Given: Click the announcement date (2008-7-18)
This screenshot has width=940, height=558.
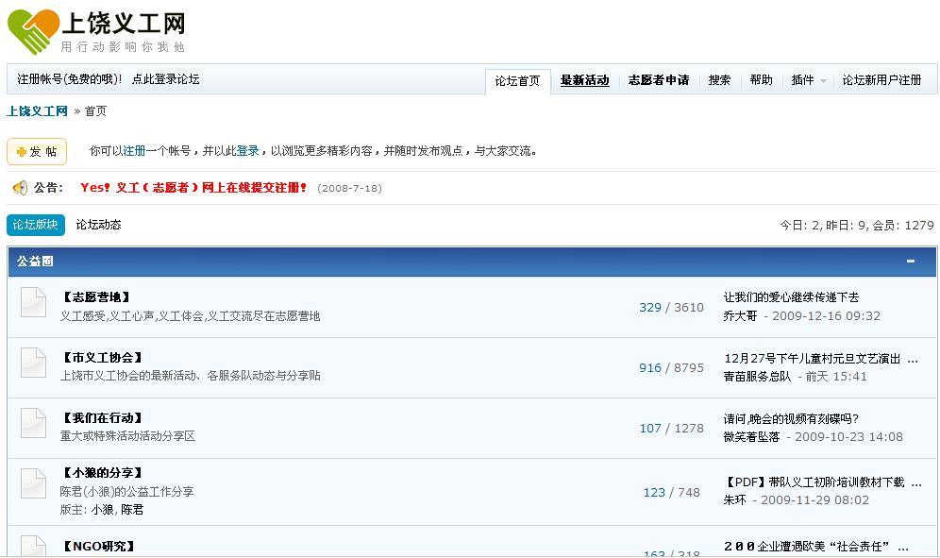Looking at the screenshot, I should (x=349, y=189).
